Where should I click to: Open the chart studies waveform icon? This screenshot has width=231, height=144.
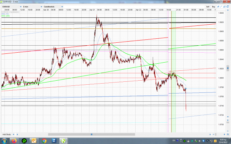[x=218, y=7]
